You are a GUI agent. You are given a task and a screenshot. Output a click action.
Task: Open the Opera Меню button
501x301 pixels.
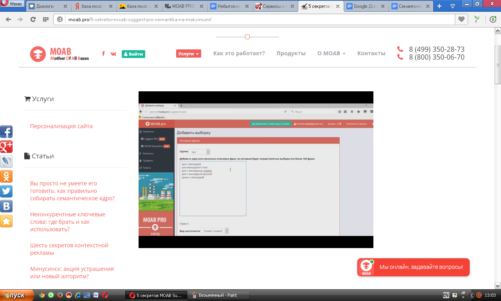pos(13,4)
